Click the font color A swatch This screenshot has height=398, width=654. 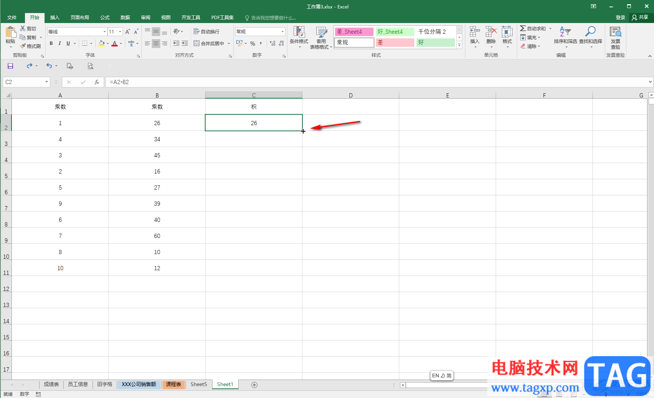pyautogui.click(x=115, y=43)
